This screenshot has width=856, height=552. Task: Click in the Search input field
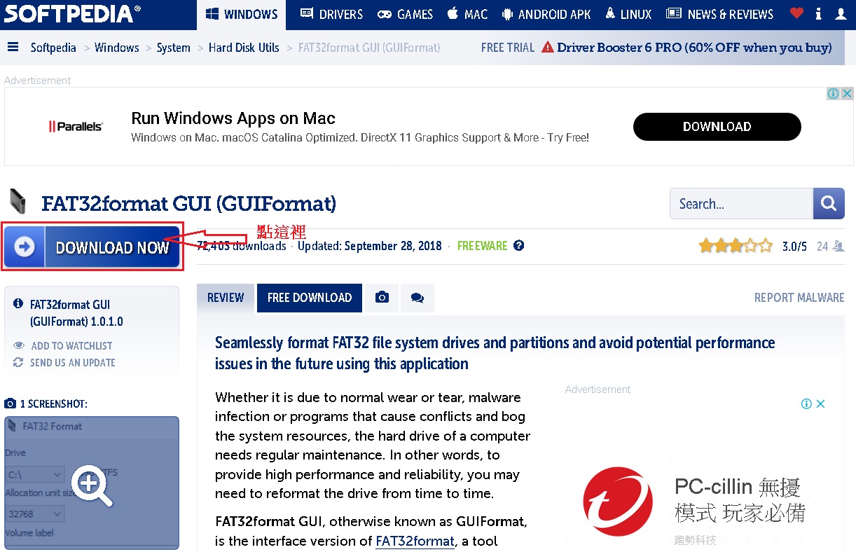pos(741,204)
